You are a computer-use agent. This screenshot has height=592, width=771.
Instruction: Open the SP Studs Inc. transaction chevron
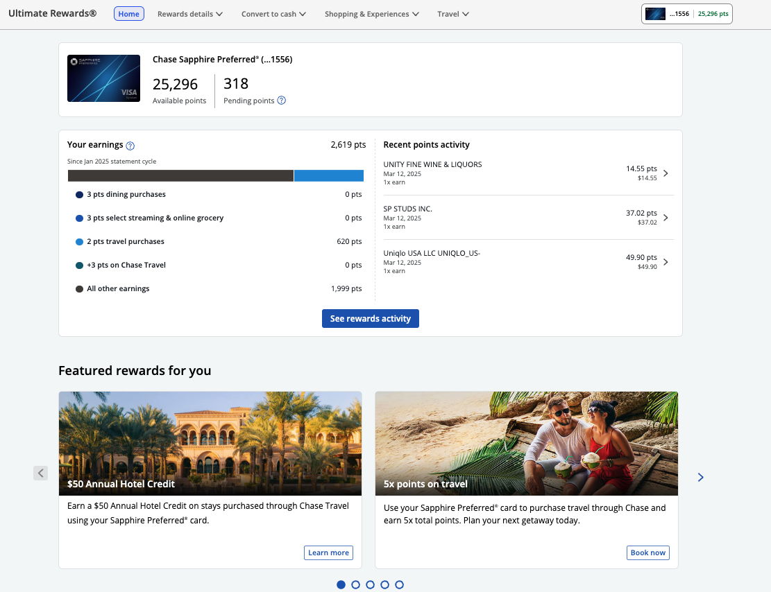[x=666, y=217]
